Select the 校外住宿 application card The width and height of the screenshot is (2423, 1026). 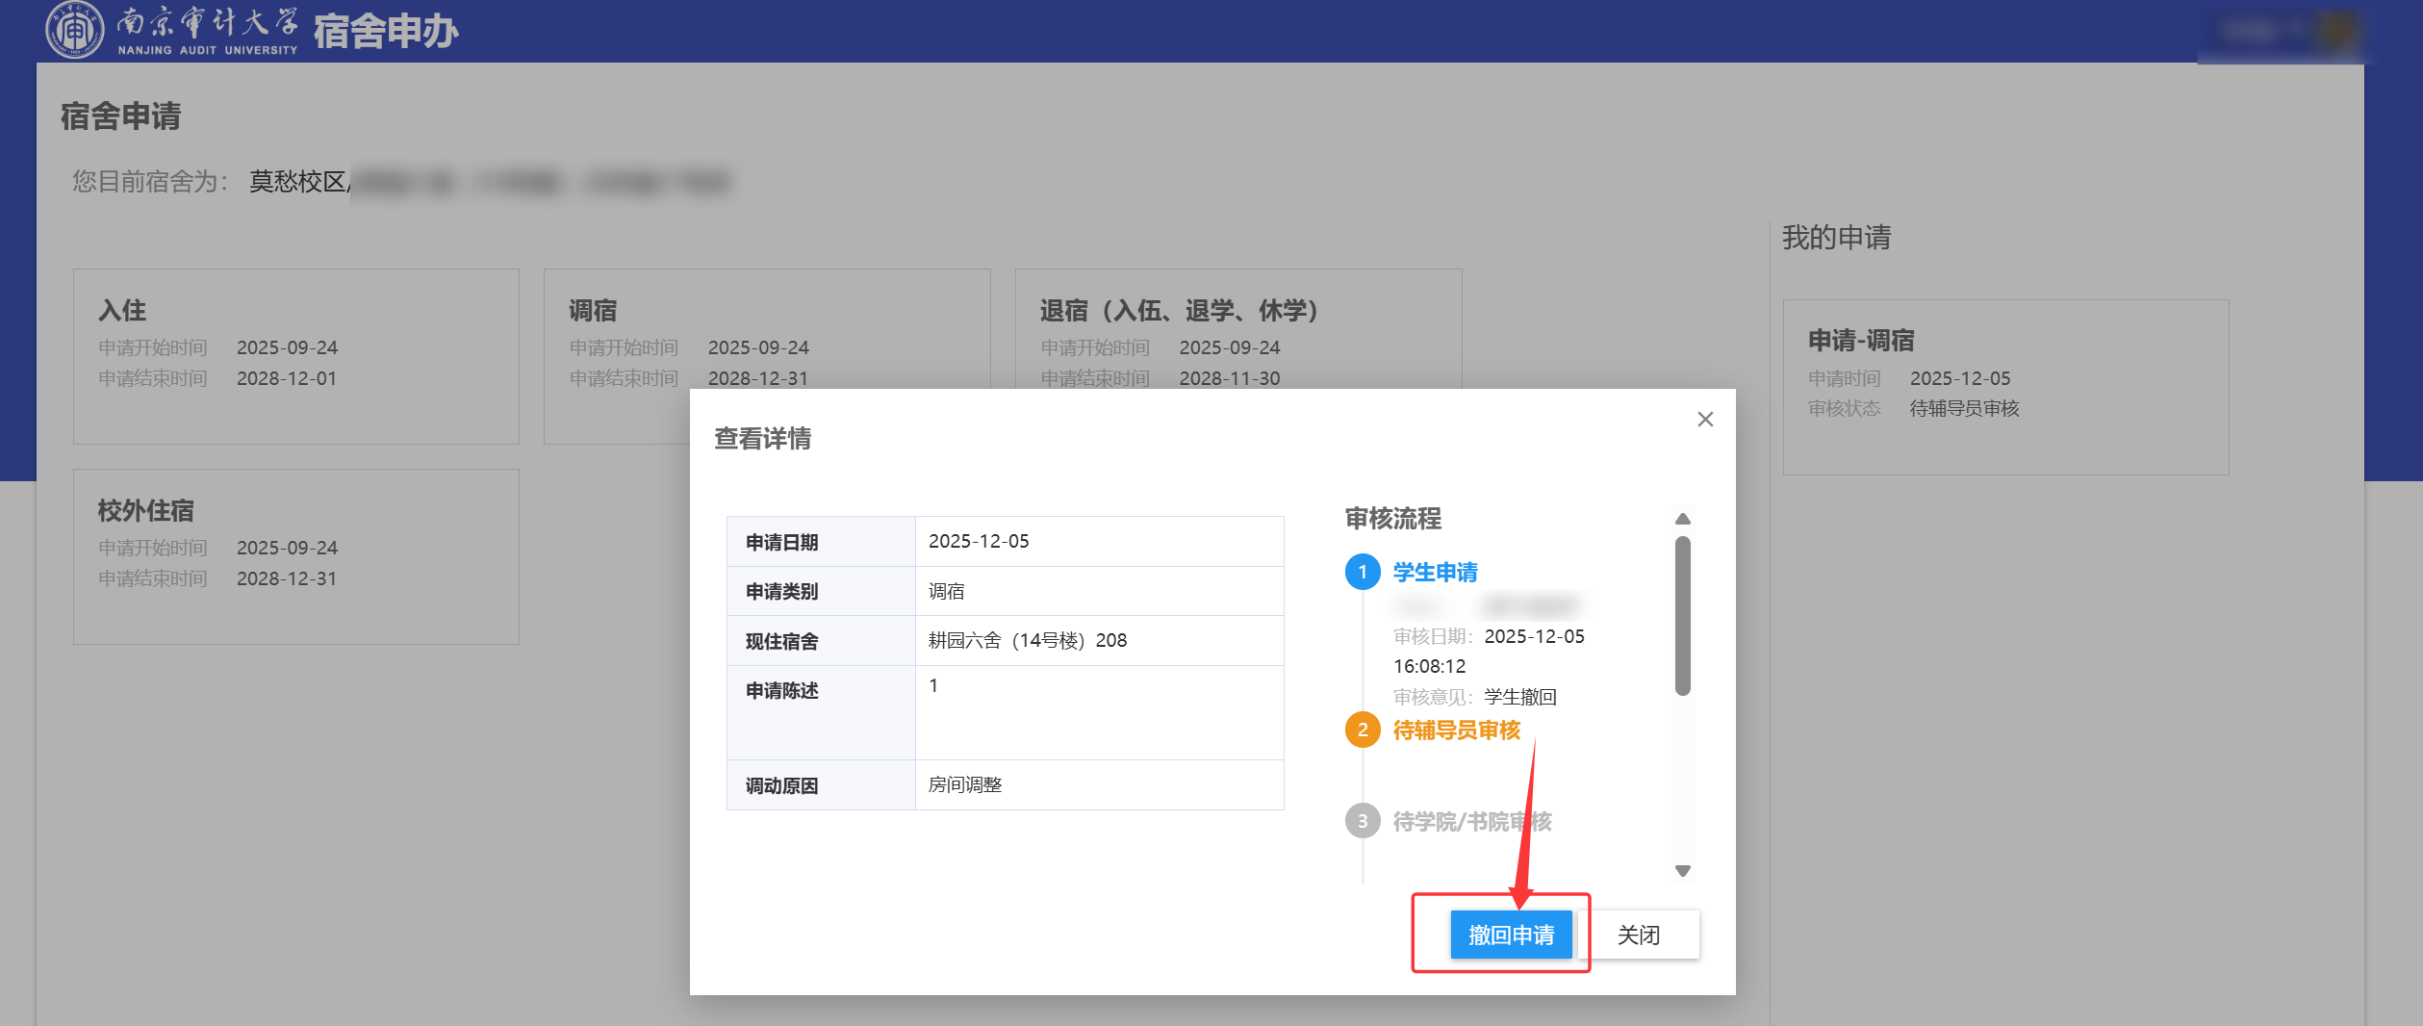tap(295, 556)
